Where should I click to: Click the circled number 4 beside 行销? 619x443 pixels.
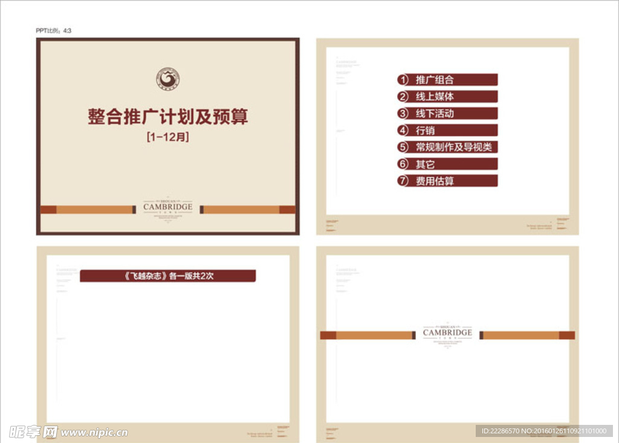[x=403, y=131]
